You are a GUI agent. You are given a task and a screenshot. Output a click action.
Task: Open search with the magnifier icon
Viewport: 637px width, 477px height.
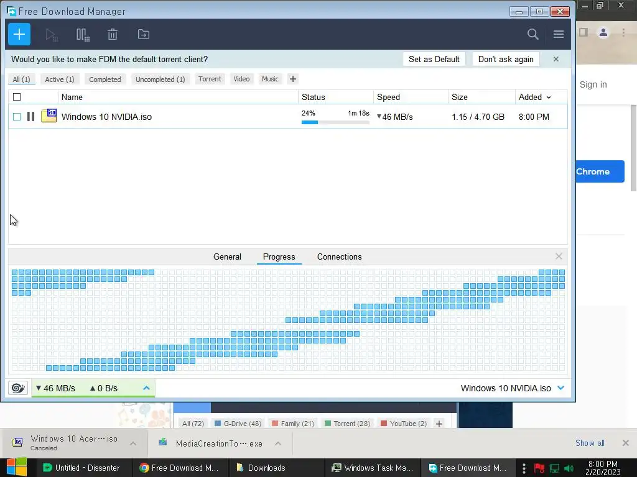coord(532,35)
